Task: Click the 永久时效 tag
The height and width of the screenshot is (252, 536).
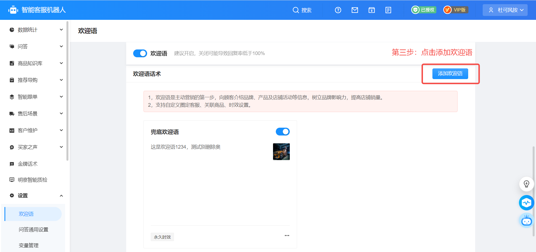Action: click(x=162, y=237)
